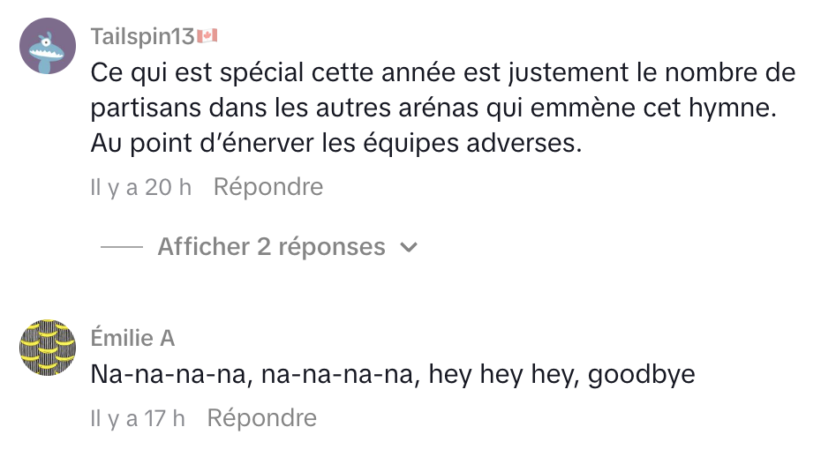Open the Émilie A username link

(x=132, y=338)
